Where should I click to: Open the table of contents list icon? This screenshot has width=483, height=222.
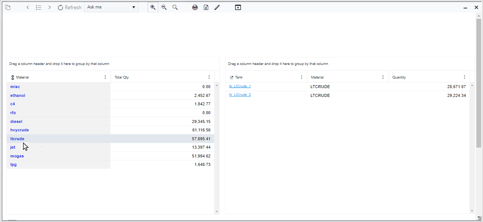(x=39, y=7)
